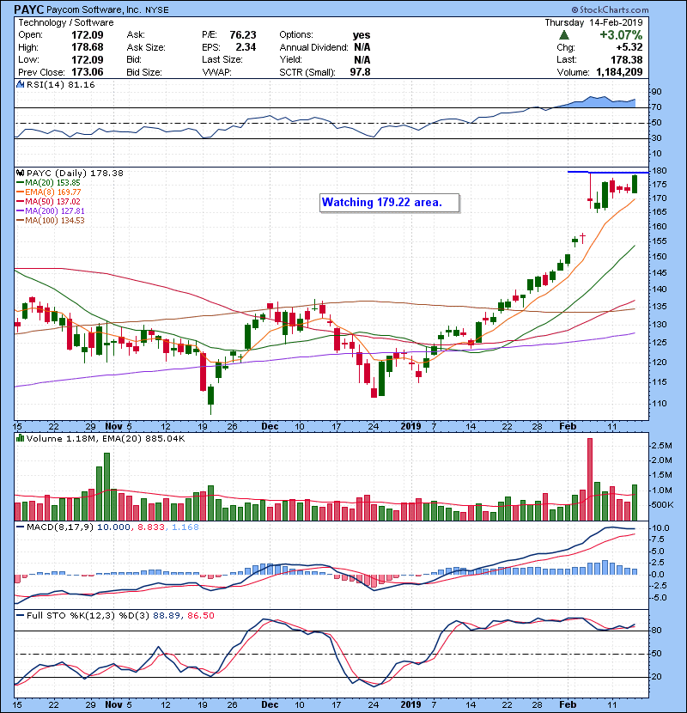Click the green up-arrow change indicator
The height and width of the screenshot is (713, 687).
tap(564, 35)
